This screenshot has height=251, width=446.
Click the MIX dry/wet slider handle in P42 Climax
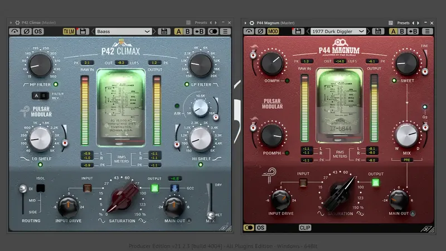pos(211,215)
